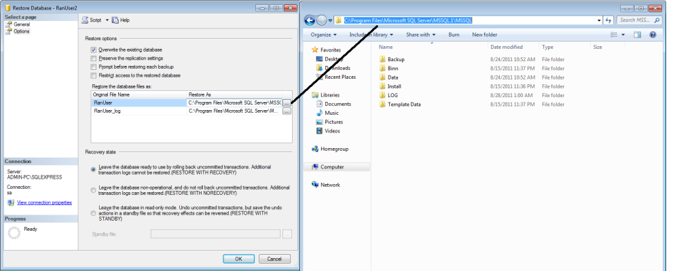Sort by Date modified column header

pos(513,47)
